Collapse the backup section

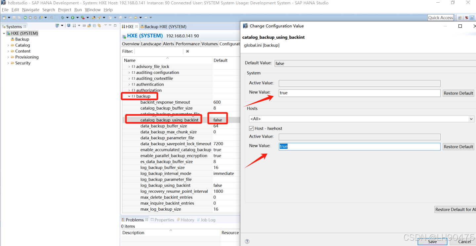coord(129,96)
